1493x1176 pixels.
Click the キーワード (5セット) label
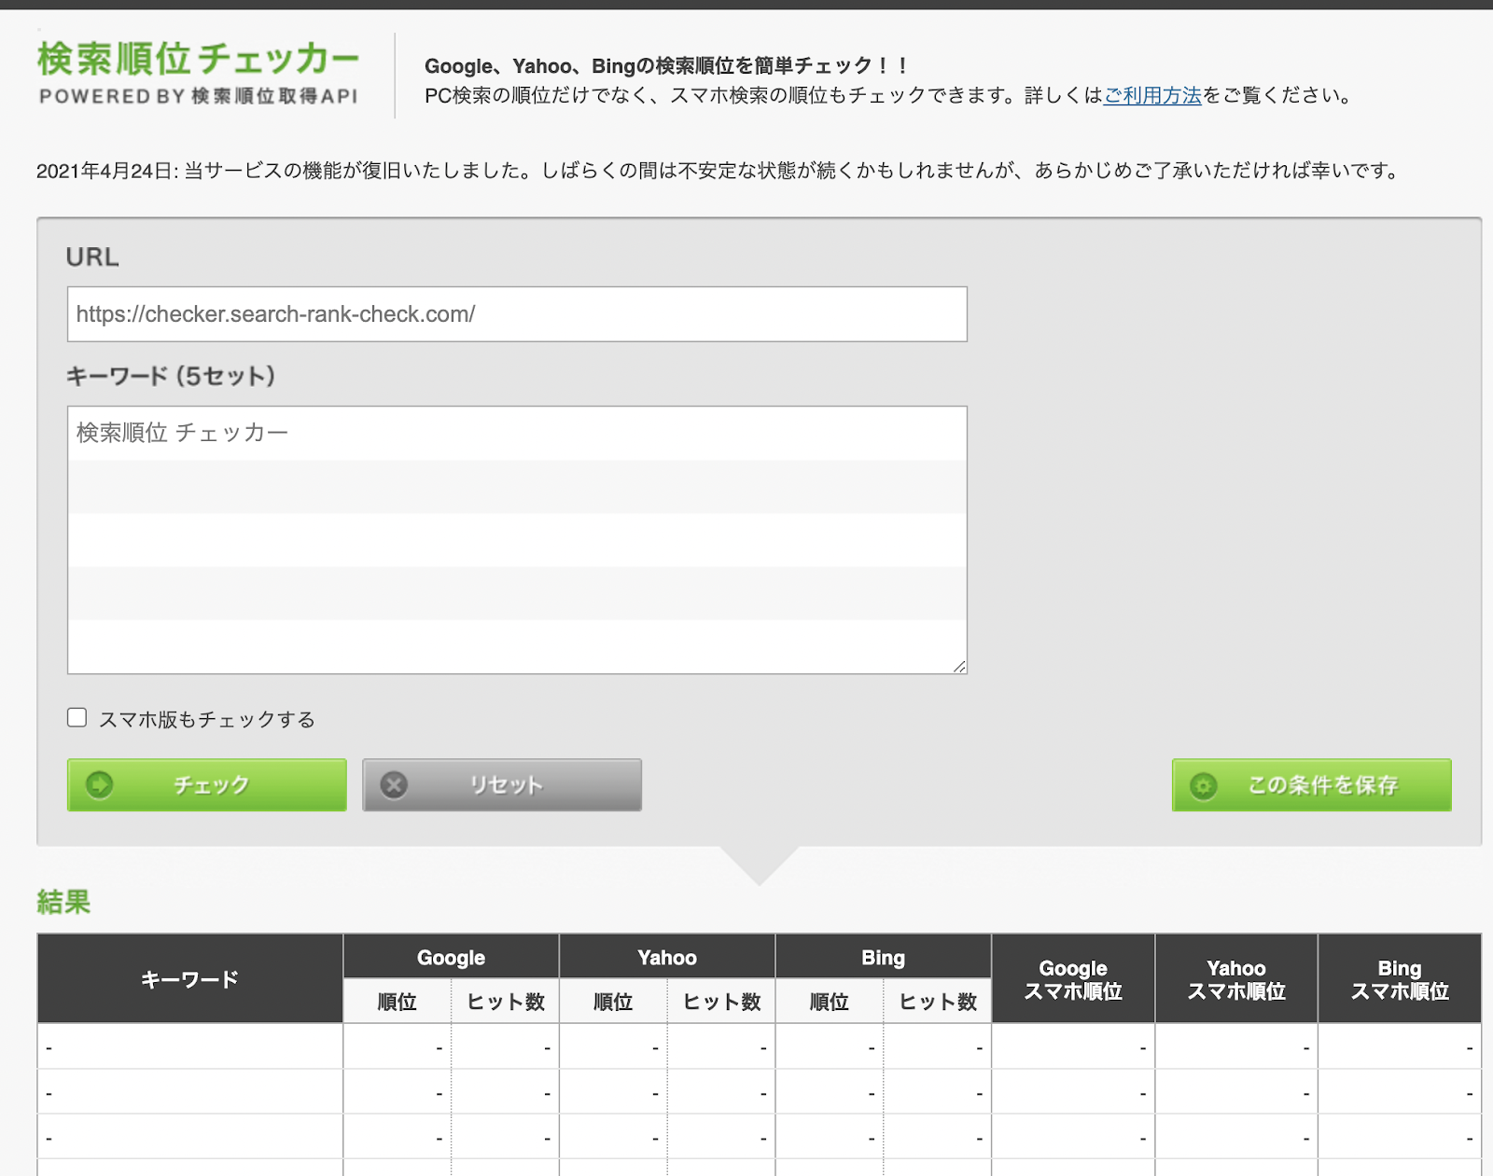pyautogui.click(x=171, y=376)
